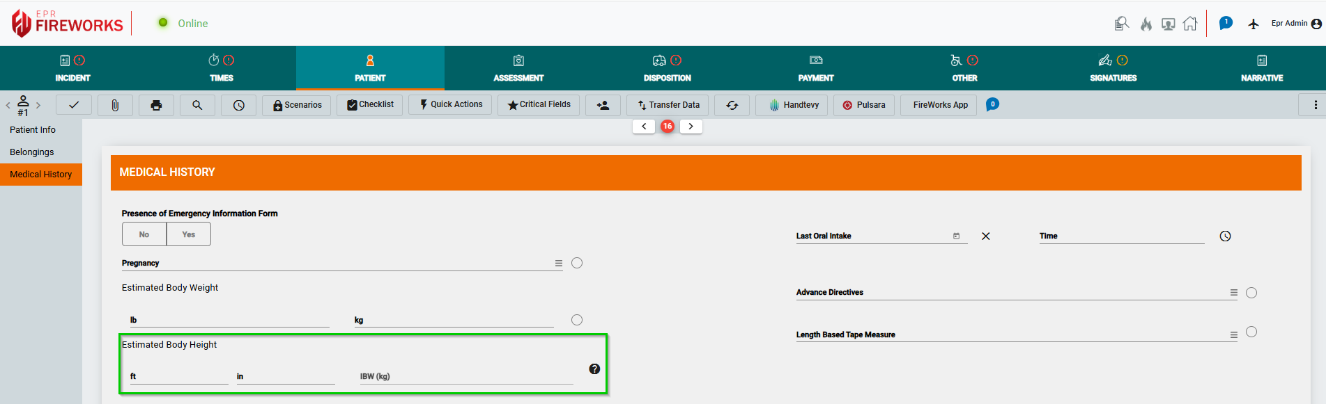Click the paperclip attachment icon
This screenshot has width=1326, height=404.
(115, 105)
